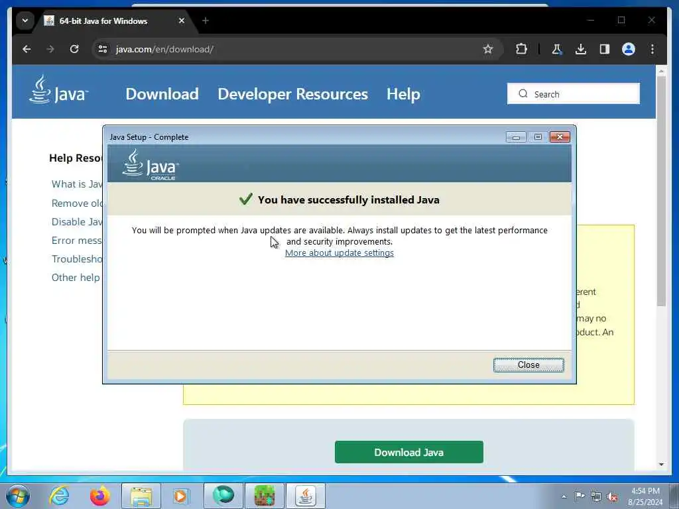This screenshot has height=509, width=679.
Task: Open the Troubleshoot help link
Action: pos(77,259)
